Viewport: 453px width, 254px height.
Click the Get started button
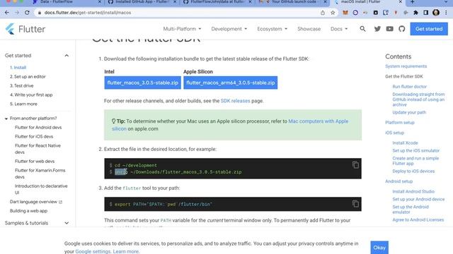[x=429, y=29]
